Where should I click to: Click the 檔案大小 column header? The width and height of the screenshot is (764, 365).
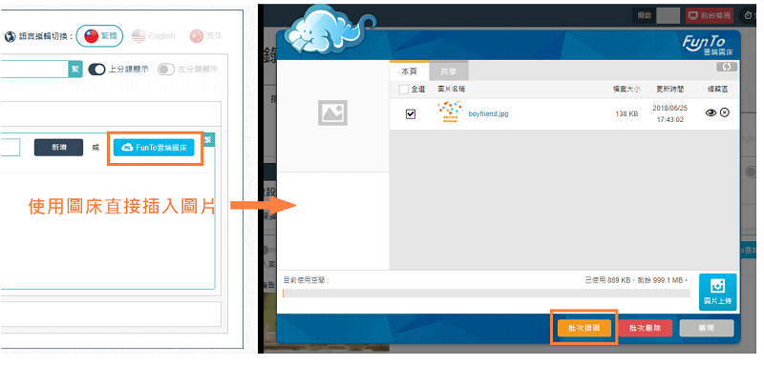coord(626,90)
